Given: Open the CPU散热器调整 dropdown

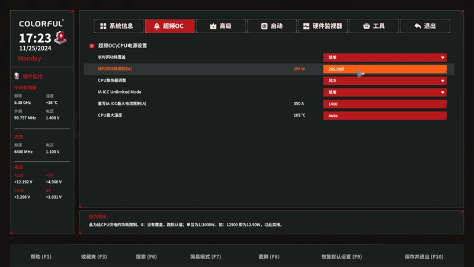Looking at the screenshot, I should (x=385, y=81).
